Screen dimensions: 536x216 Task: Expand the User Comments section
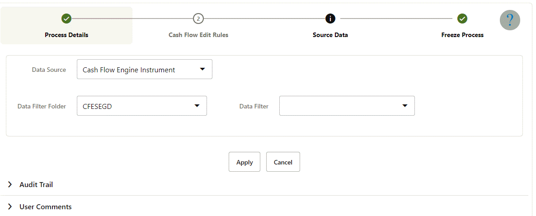pos(46,207)
